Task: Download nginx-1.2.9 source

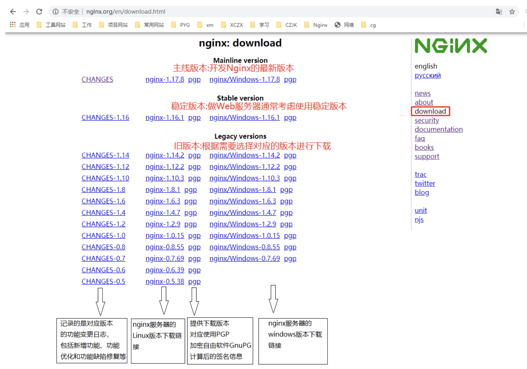Action: 163,224
